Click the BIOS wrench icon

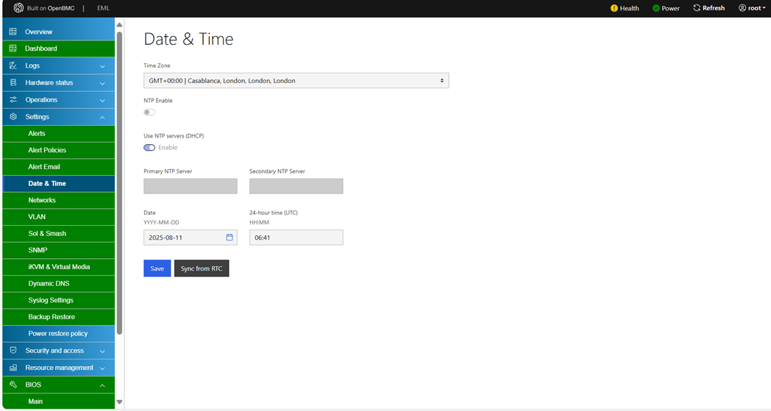tap(13, 385)
